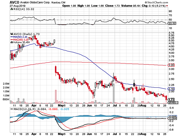This screenshot has height=137, width=181.
Task: Click the Close 1.73 value in the header
Action: tap(113, 6)
